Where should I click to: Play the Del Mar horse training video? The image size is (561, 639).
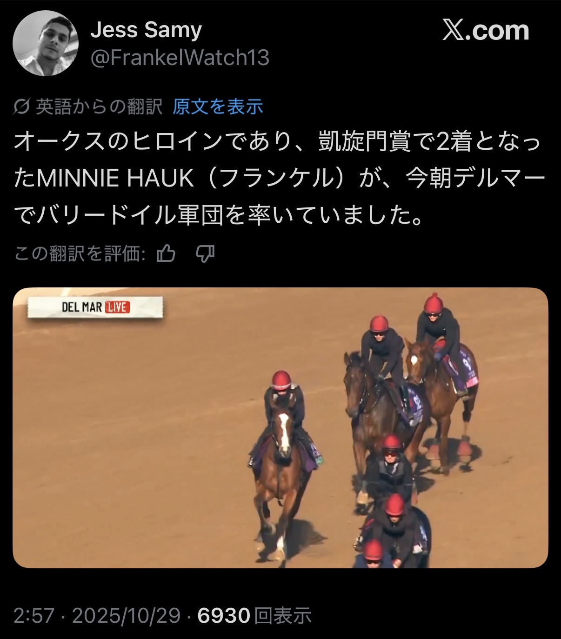pyautogui.click(x=280, y=428)
